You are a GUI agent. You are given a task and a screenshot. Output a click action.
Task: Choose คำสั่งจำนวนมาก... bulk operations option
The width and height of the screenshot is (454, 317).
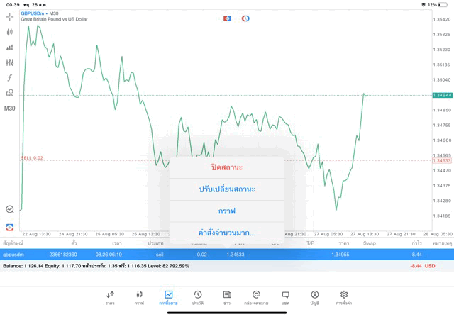pos(226,233)
